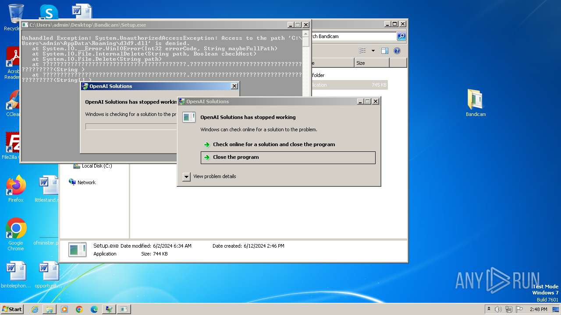Maximize the Setup.exe console window

(298, 25)
